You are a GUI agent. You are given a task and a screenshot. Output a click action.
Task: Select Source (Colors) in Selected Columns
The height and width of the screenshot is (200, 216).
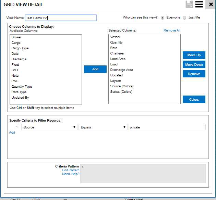tap(122, 86)
